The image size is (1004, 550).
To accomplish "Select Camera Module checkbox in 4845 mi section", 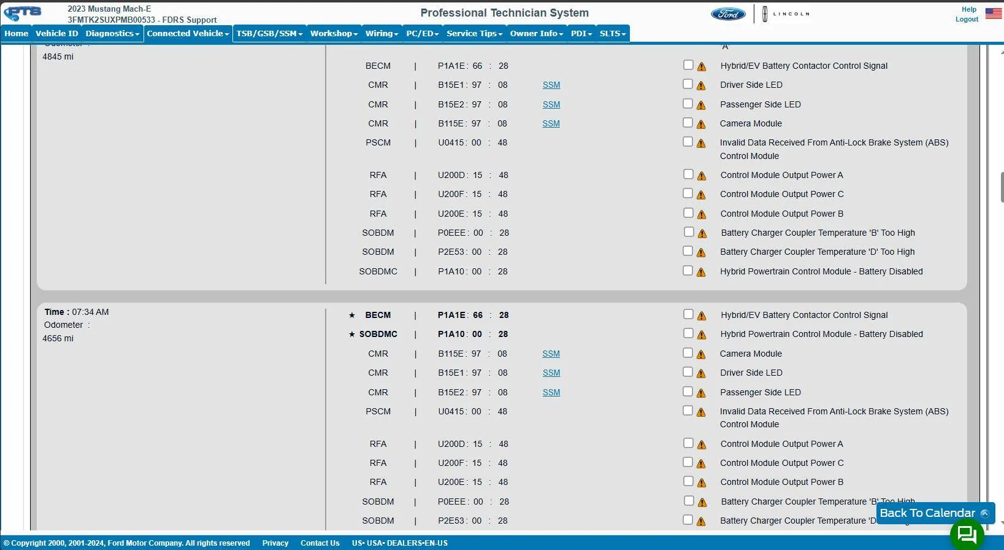I will (688, 123).
